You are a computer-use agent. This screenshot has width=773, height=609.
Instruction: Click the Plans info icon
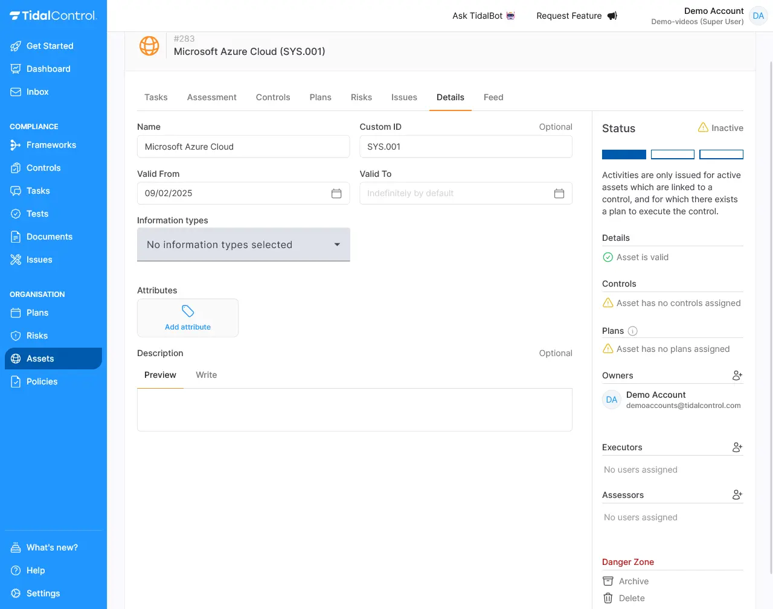(x=632, y=331)
